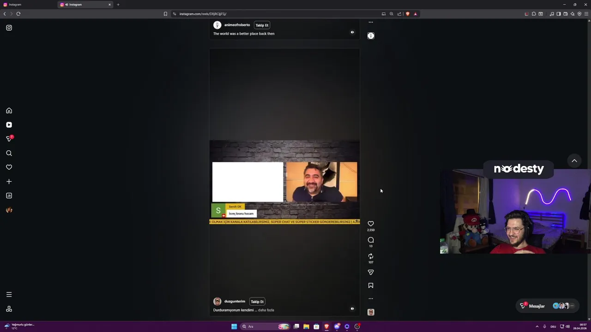Open more options dots on animeofroberto reel
This screenshot has height=332, width=591.
(x=371, y=22)
